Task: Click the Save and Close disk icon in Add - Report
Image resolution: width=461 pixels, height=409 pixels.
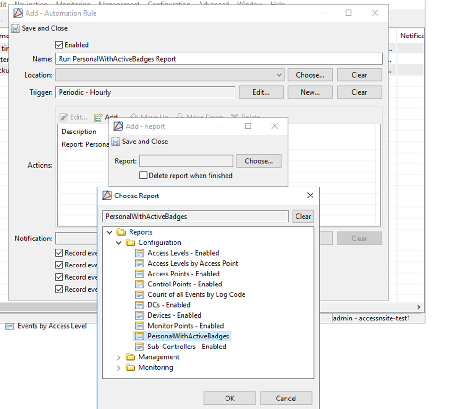Action: pyautogui.click(x=115, y=142)
